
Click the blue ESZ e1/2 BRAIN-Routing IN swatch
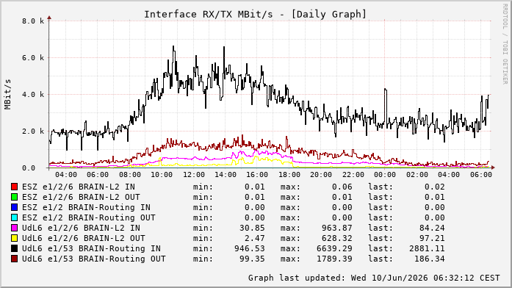point(14,207)
